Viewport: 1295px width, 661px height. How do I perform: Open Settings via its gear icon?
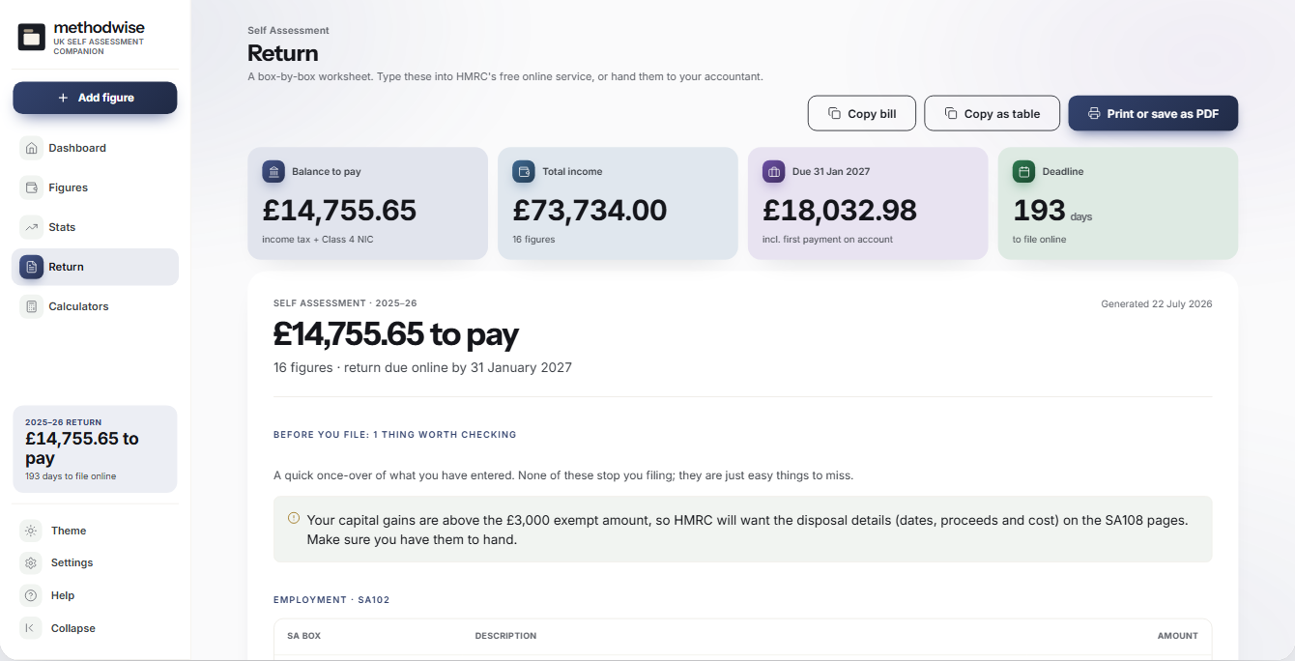pyautogui.click(x=31, y=562)
